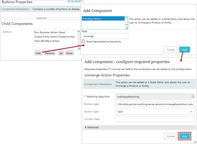Click the panel splitter bar above Child Components
Viewport: 197px width, 144px height.
click(42, 18)
